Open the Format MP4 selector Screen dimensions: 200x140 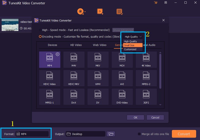click(32, 134)
